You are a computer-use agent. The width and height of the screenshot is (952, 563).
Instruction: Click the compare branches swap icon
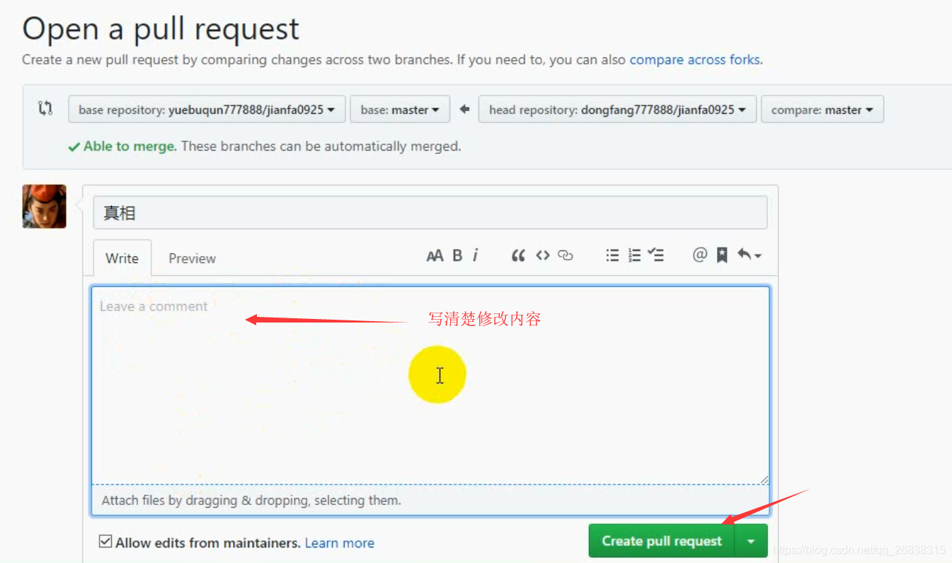(45, 109)
